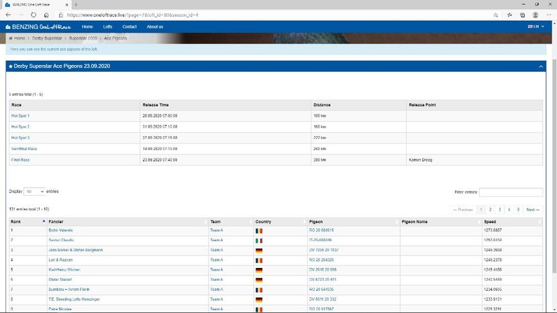Click the Filter entries input field
Screen dimensions: 557x313
(x=511, y=192)
